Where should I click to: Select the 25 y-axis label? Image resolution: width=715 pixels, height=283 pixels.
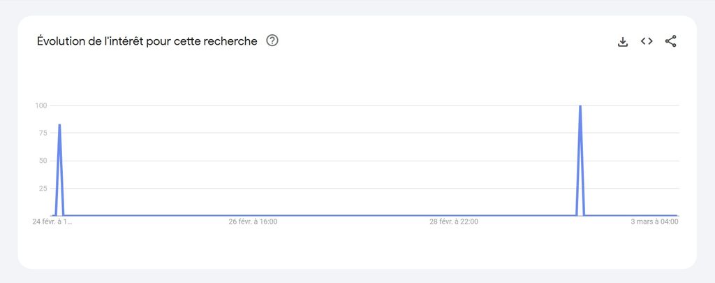click(42, 188)
